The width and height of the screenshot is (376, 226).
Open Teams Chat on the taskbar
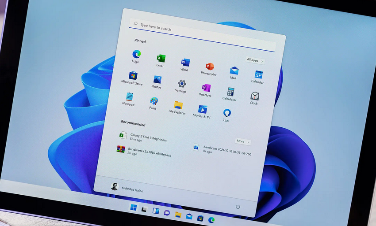tap(167, 213)
